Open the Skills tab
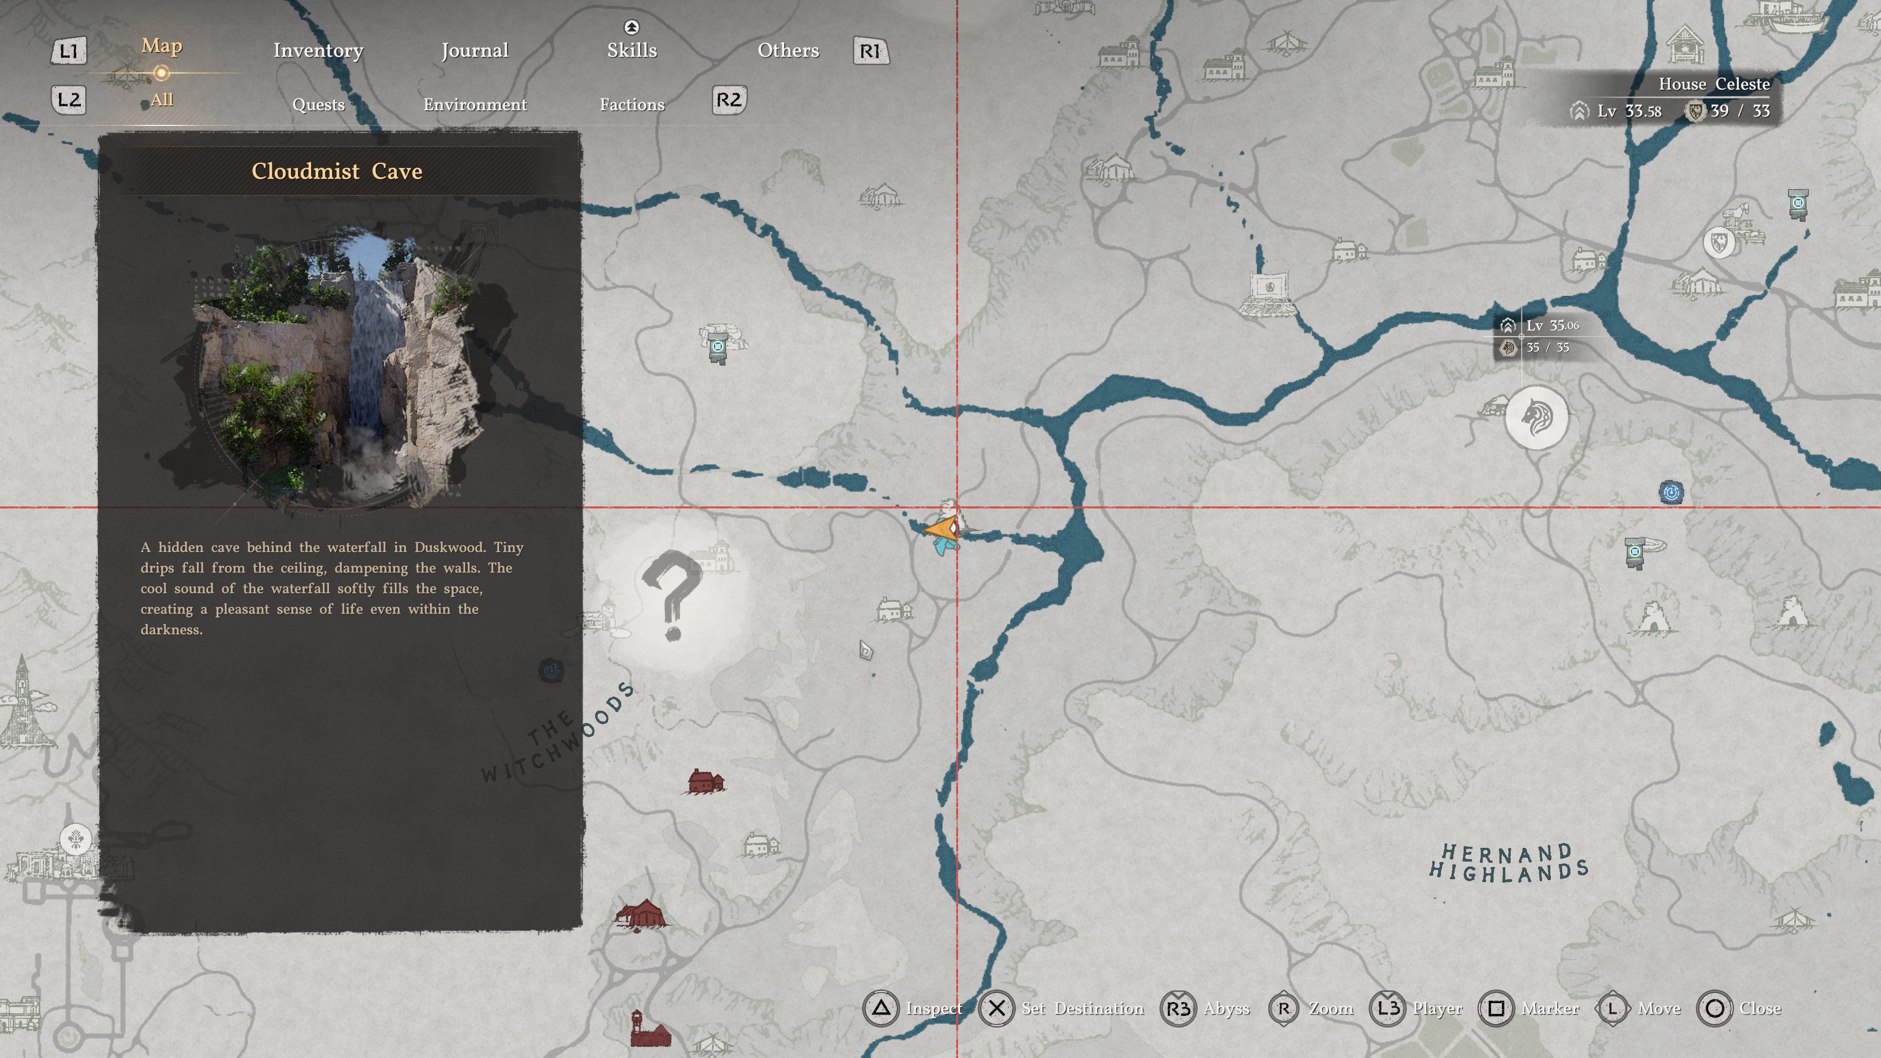This screenshot has width=1881, height=1058. pos(631,50)
